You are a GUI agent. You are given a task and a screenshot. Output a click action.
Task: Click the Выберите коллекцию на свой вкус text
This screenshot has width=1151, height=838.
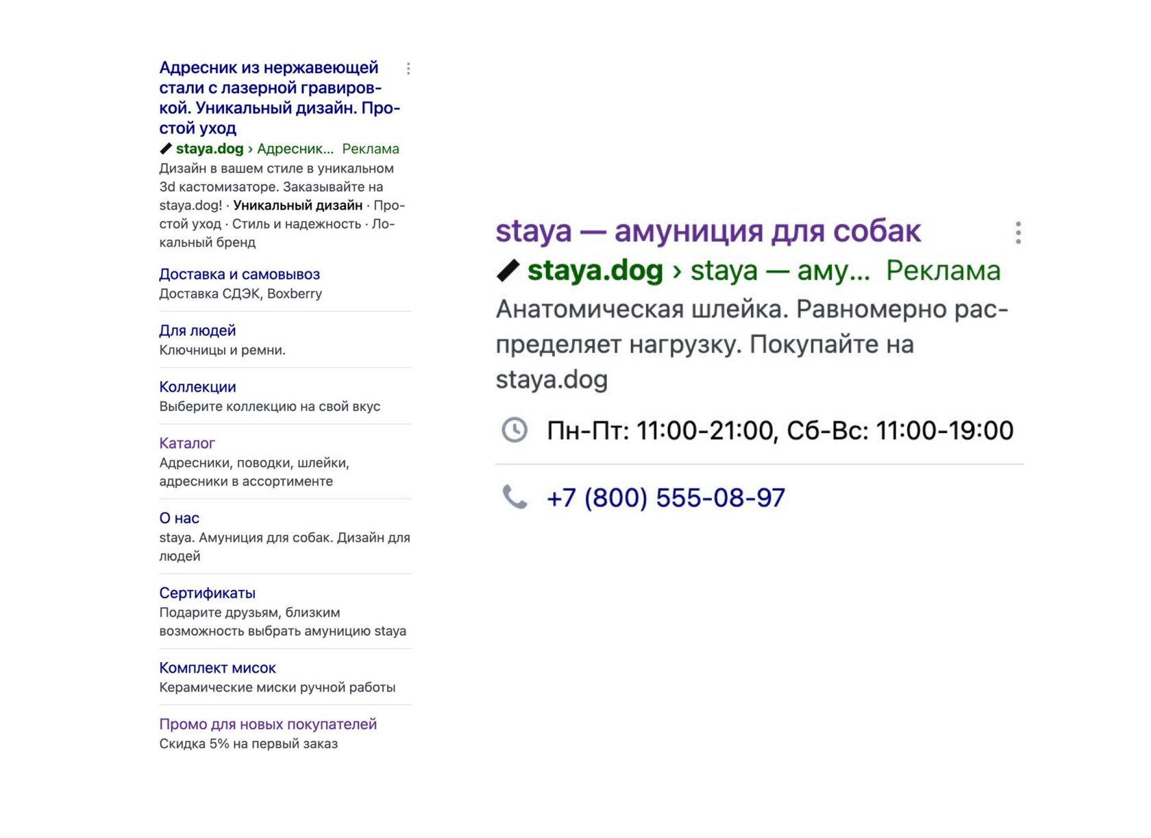click(269, 406)
